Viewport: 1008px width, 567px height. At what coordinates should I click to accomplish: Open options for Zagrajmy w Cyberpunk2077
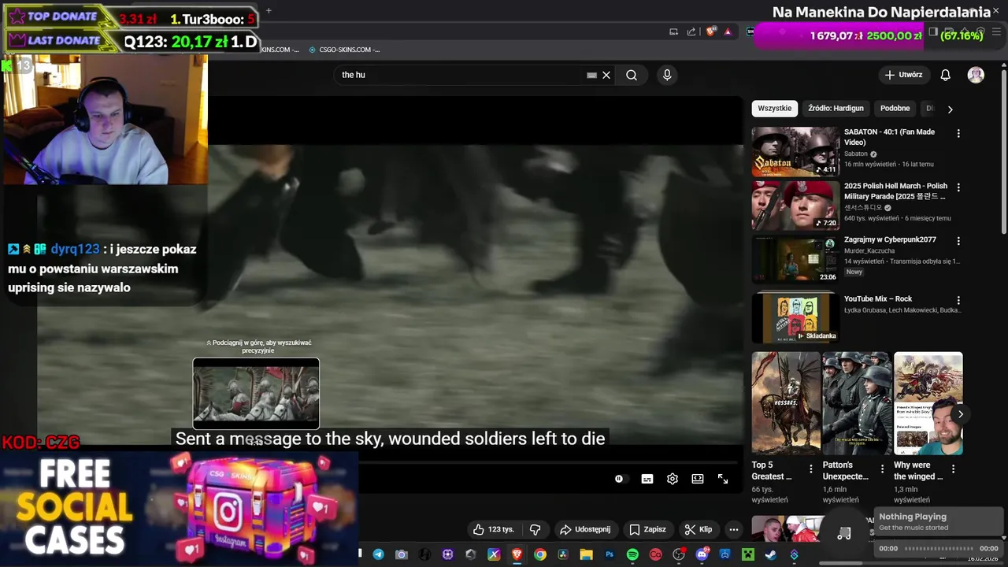[958, 240]
